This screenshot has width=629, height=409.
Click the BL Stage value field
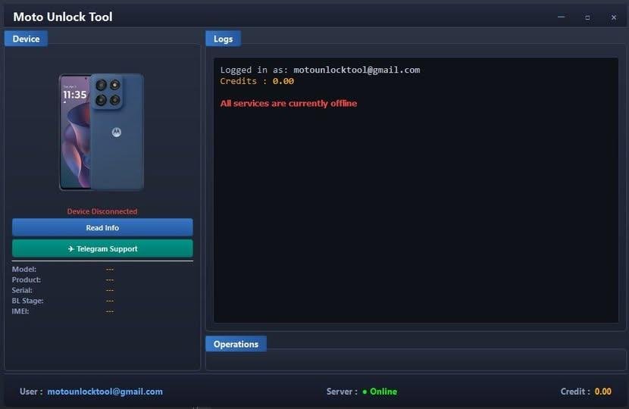point(110,301)
